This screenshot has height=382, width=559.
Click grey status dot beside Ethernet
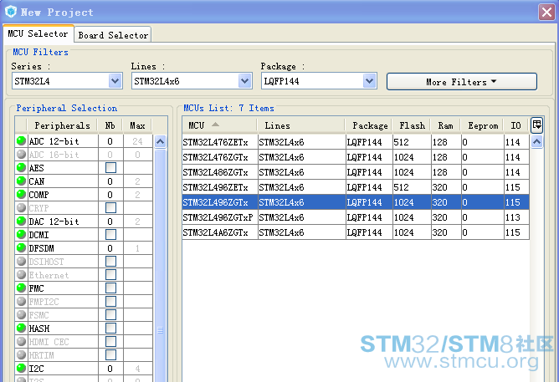click(x=22, y=275)
